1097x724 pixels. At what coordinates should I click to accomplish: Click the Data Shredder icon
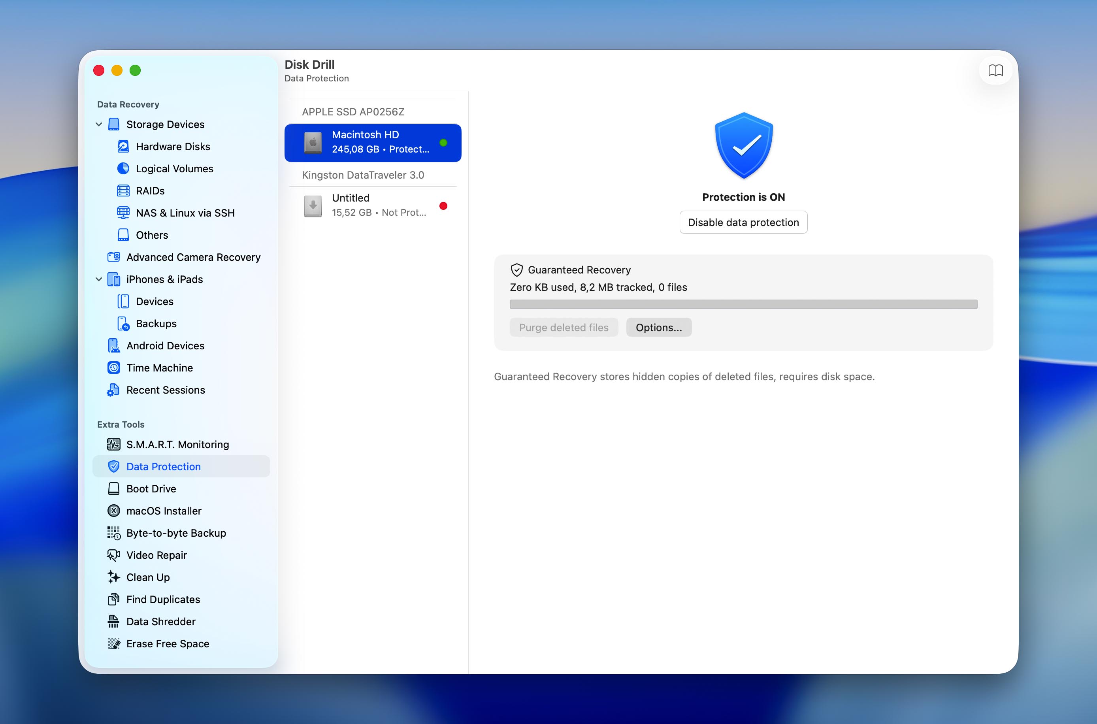pyautogui.click(x=113, y=622)
